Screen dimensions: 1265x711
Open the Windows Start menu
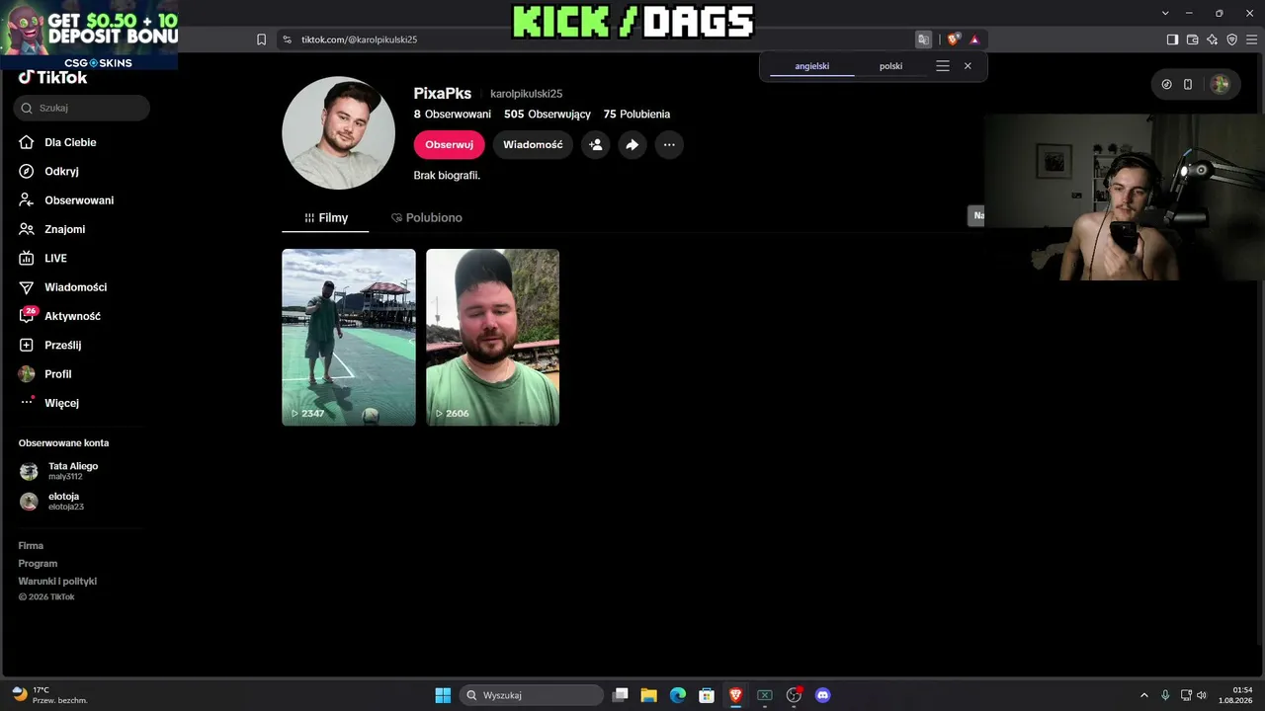443,695
